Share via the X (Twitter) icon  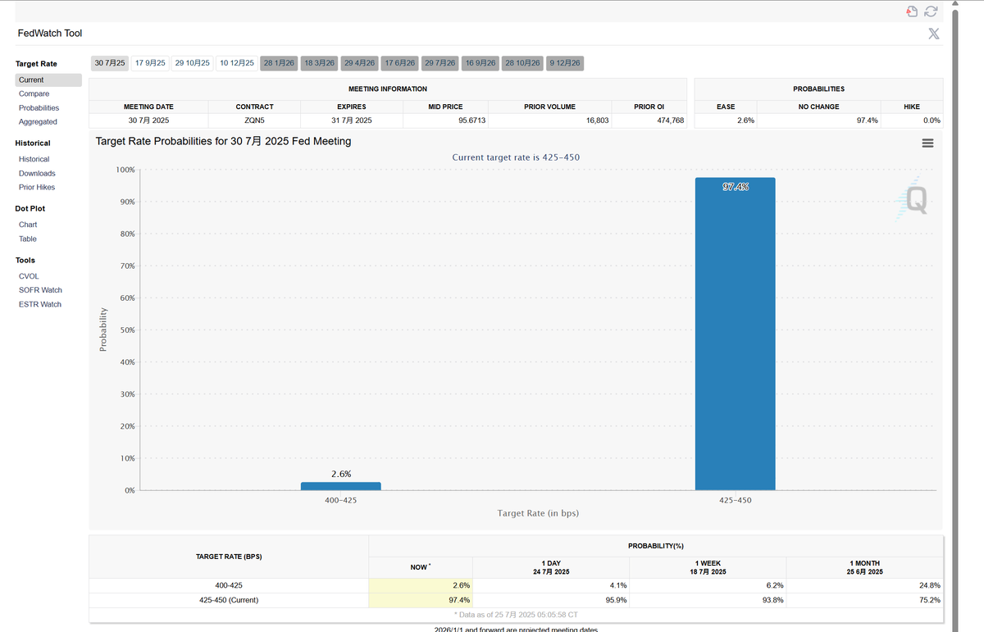[x=934, y=34]
